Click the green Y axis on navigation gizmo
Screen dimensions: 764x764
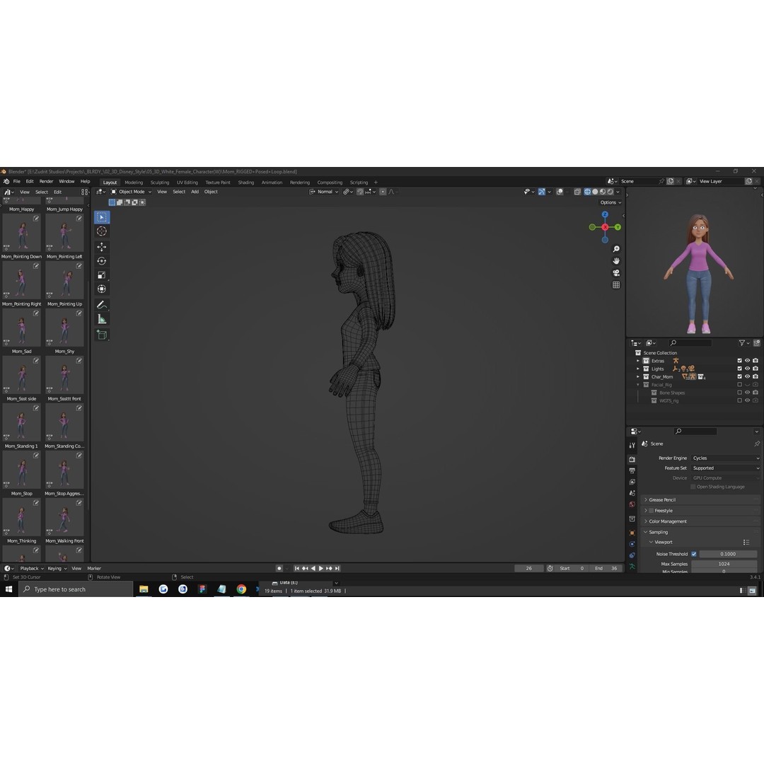pyautogui.click(x=618, y=227)
